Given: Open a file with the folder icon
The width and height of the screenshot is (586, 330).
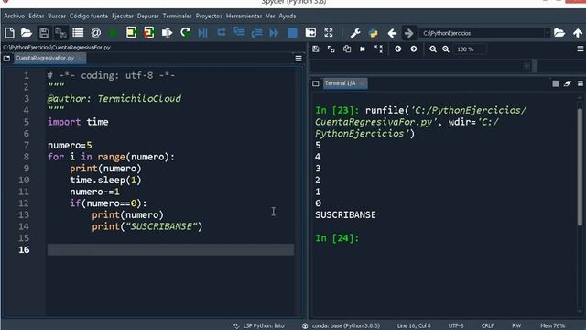Looking at the screenshot, I should (27, 33).
